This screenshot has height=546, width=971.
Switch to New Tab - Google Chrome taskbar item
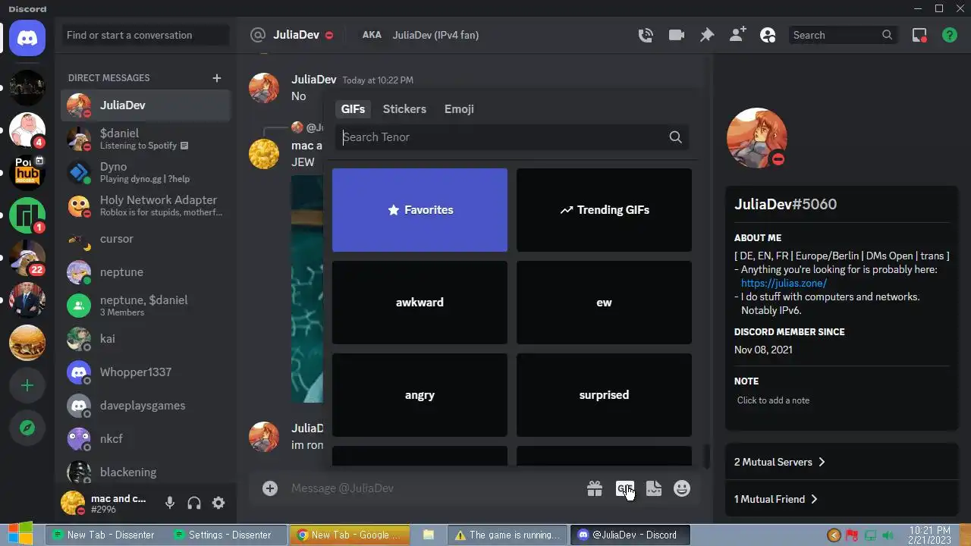(x=349, y=535)
